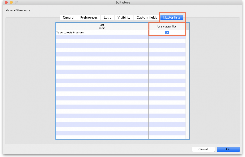Switch to the General tab
This screenshot has width=245, height=157.
click(x=68, y=18)
